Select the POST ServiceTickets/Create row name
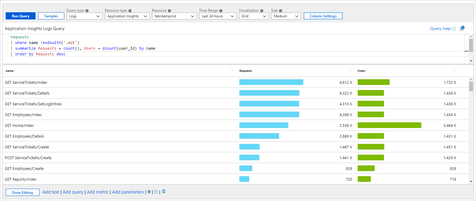The width and height of the screenshot is (476, 201). coord(28,158)
